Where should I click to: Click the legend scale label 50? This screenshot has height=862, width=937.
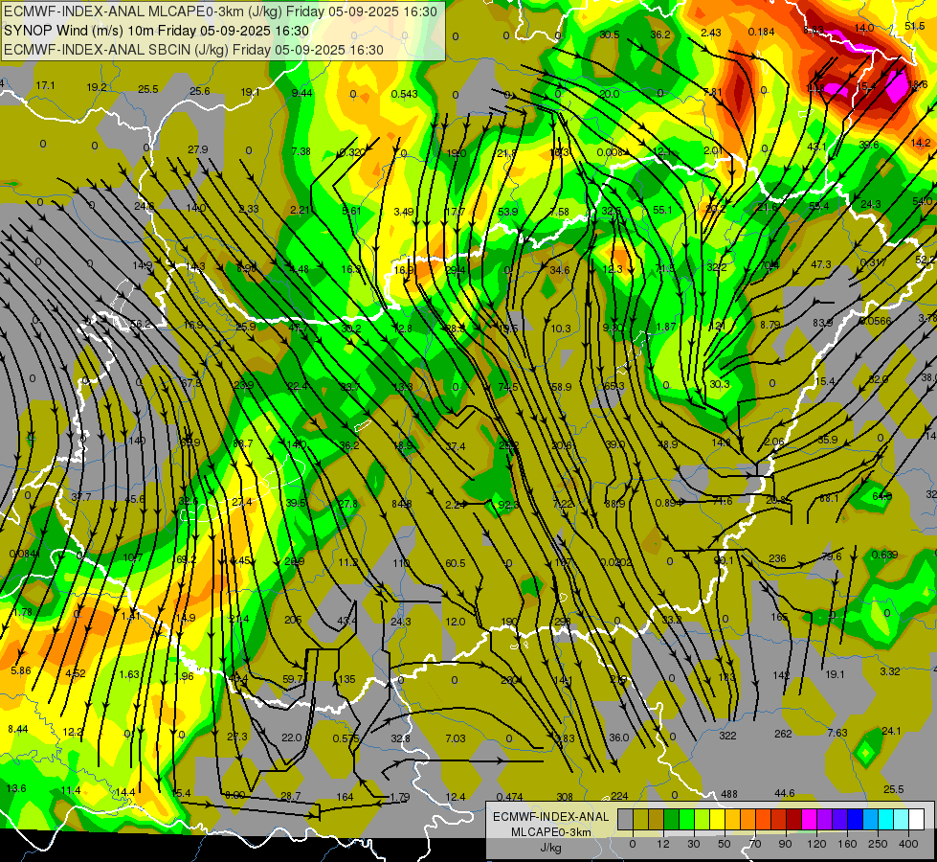tap(725, 844)
